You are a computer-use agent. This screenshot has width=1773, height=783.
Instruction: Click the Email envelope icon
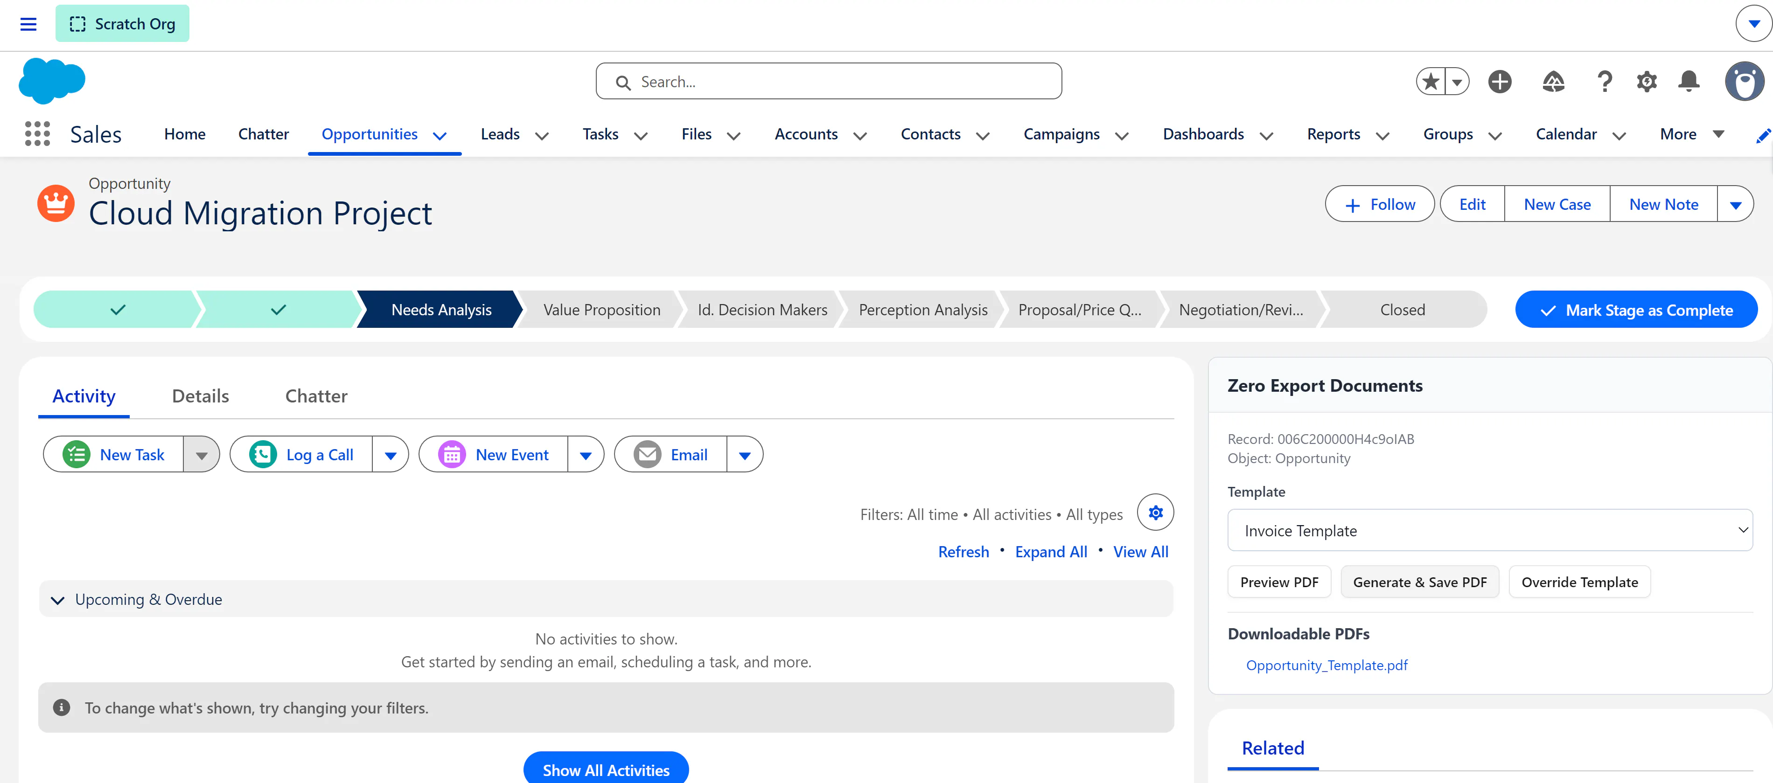647,454
